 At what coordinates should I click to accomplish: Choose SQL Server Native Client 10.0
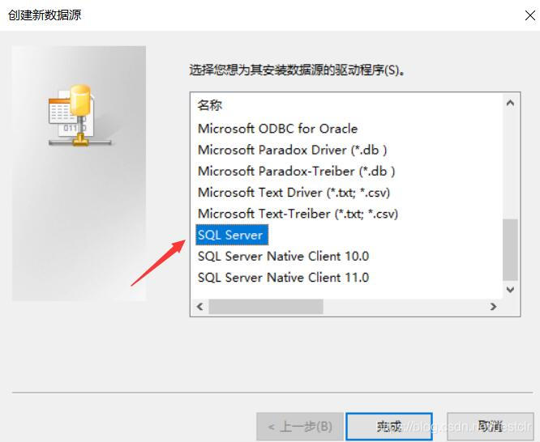point(283,257)
